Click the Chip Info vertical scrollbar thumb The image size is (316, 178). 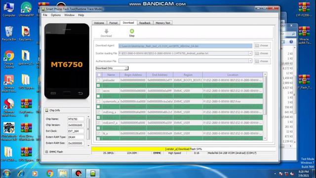(x=88, y=129)
